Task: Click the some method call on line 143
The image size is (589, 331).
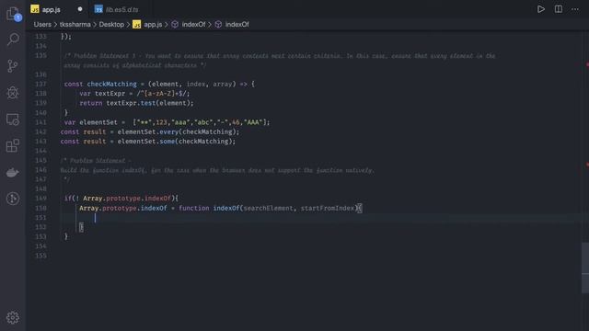Action: [167, 142]
